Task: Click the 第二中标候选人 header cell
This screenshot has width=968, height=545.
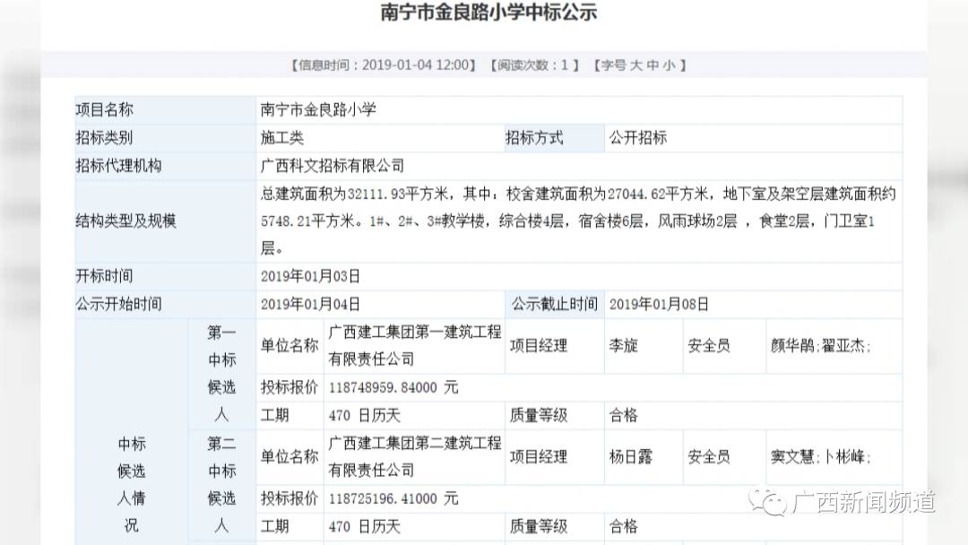Action: [221, 485]
